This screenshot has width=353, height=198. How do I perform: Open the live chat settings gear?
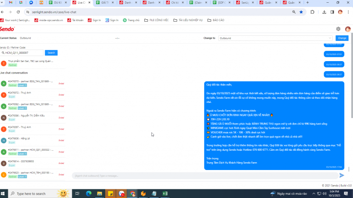338,29
